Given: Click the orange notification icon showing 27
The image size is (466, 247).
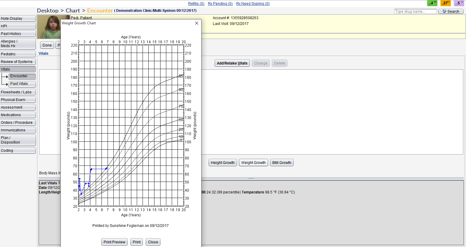Looking at the screenshot, I should point(446,3).
